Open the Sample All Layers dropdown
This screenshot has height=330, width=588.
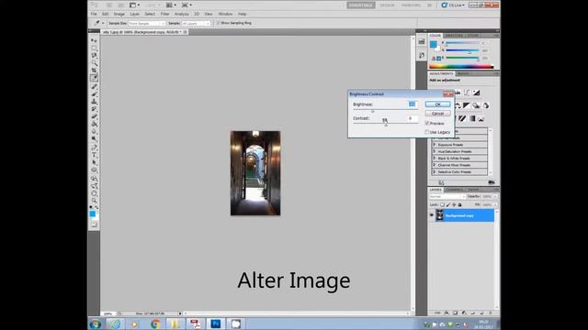[196, 23]
